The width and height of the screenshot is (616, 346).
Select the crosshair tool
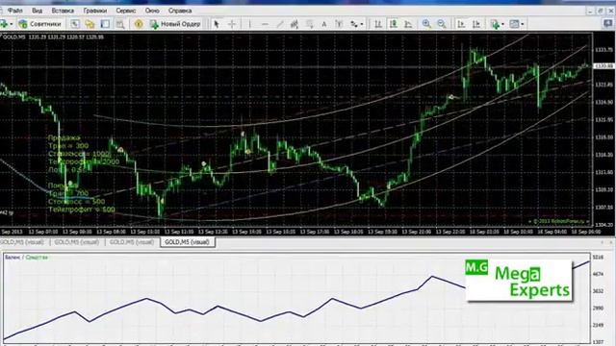(x=232, y=24)
